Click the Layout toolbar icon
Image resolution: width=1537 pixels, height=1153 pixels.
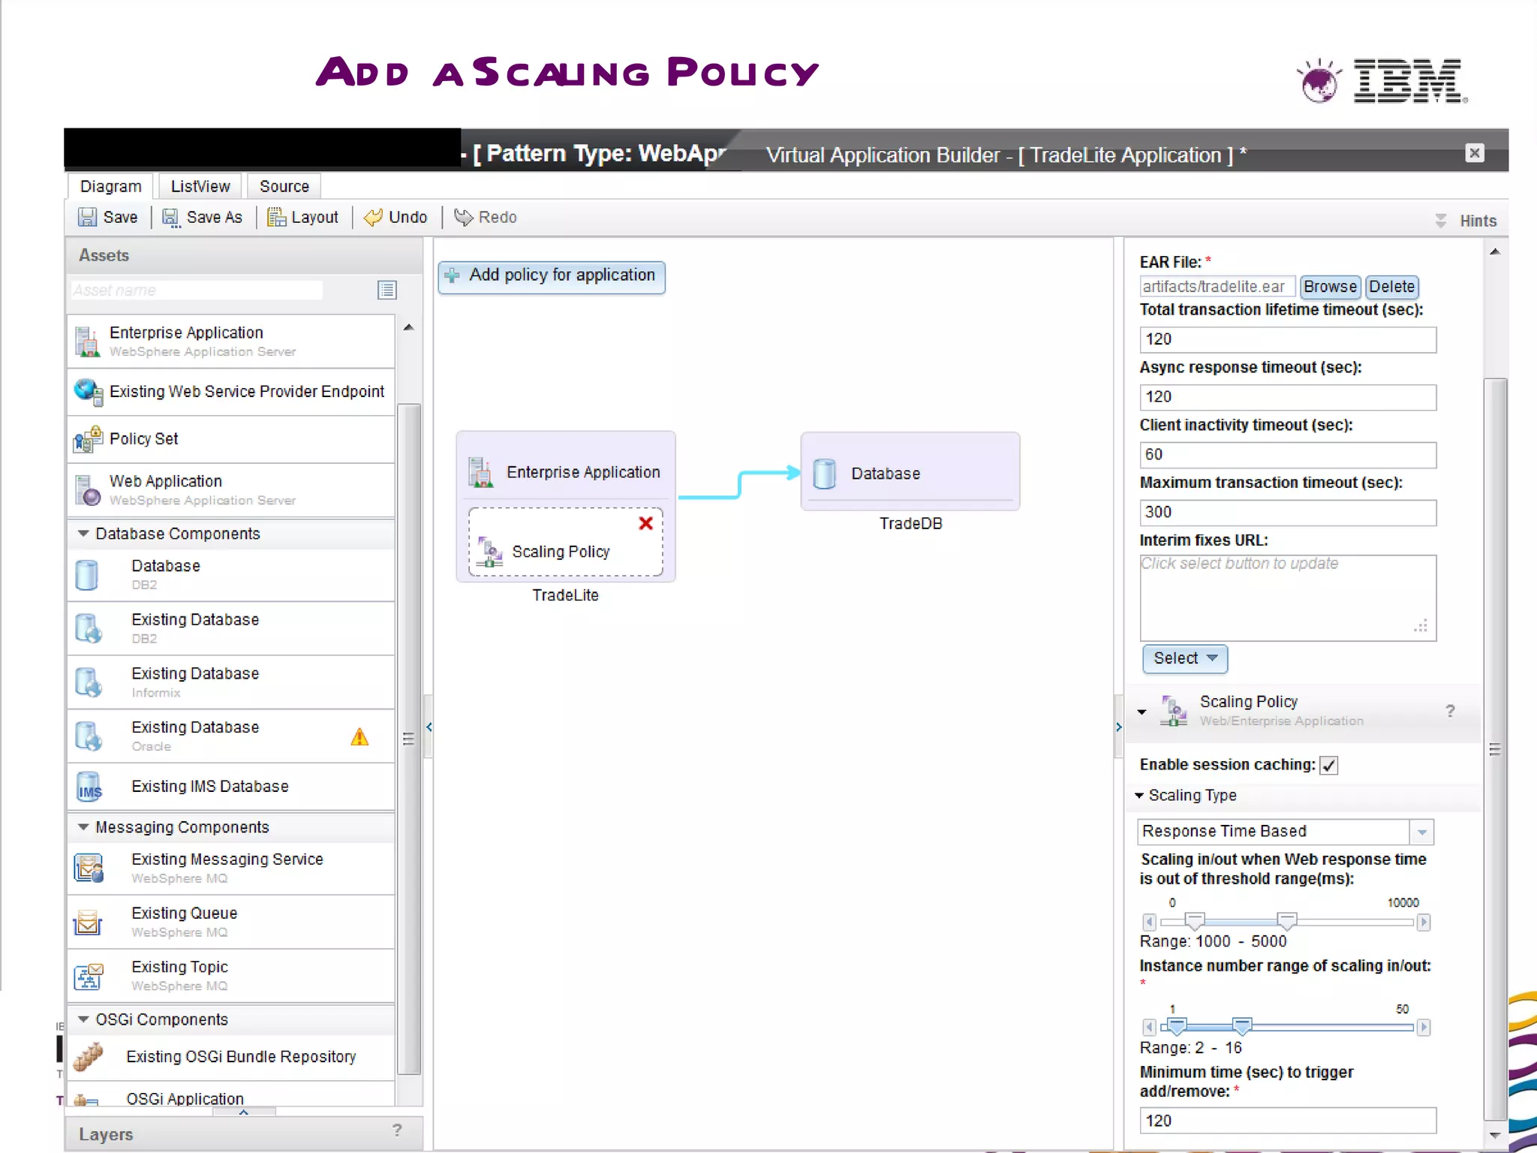(276, 218)
